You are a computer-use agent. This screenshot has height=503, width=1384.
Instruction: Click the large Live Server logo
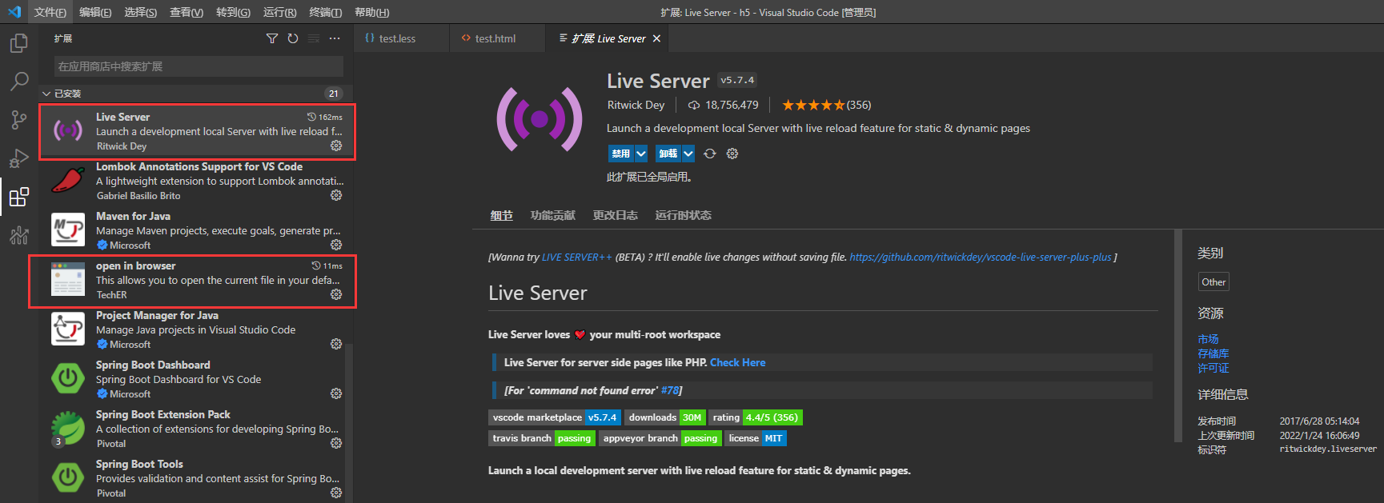(539, 119)
